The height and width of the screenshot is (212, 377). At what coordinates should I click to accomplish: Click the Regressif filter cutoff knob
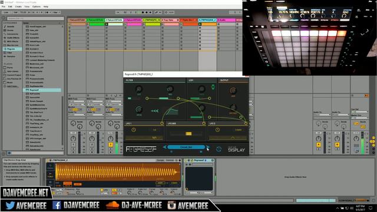(x=139, y=89)
